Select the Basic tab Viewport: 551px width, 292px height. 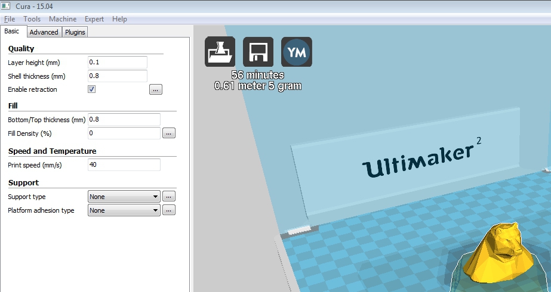tap(13, 32)
